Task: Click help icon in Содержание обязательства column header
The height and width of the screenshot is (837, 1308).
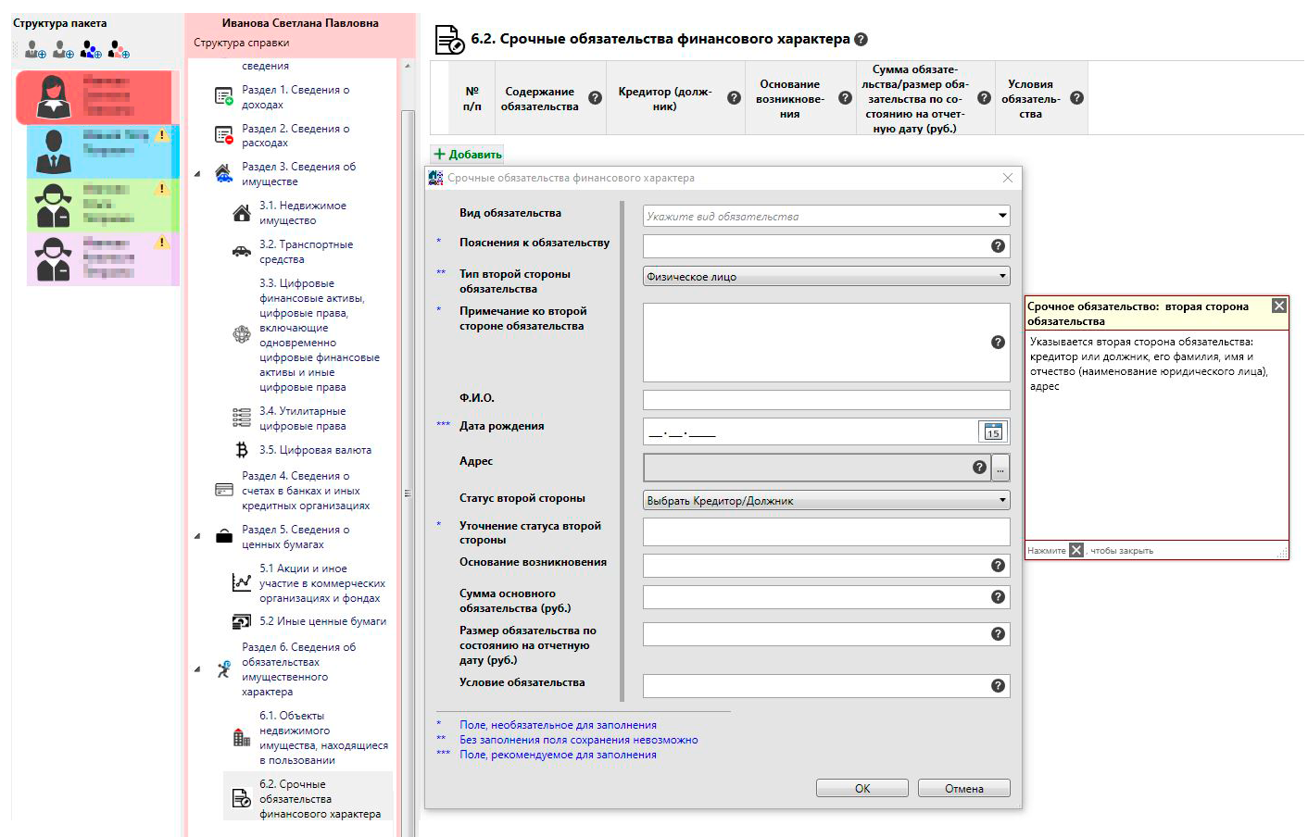Action: [x=595, y=97]
